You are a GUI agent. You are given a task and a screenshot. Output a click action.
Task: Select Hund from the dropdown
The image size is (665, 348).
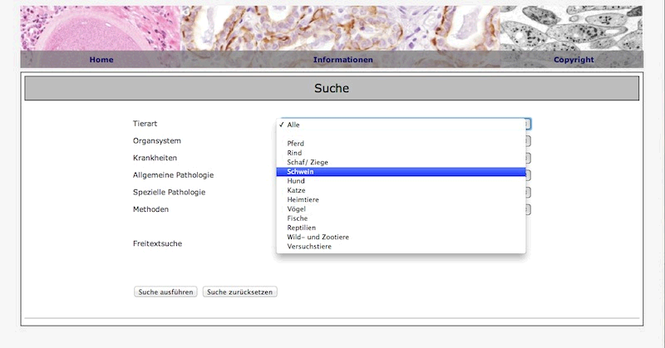pyautogui.click(x=297, y=181)
